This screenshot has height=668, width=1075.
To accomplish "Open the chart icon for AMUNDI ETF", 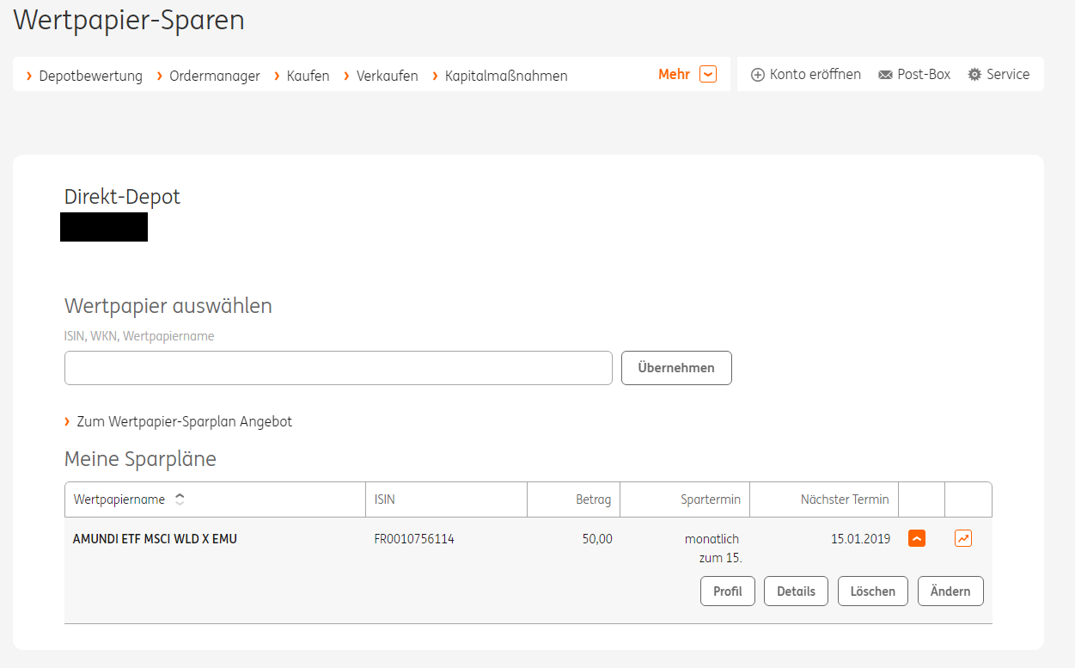I will (963, 538).
